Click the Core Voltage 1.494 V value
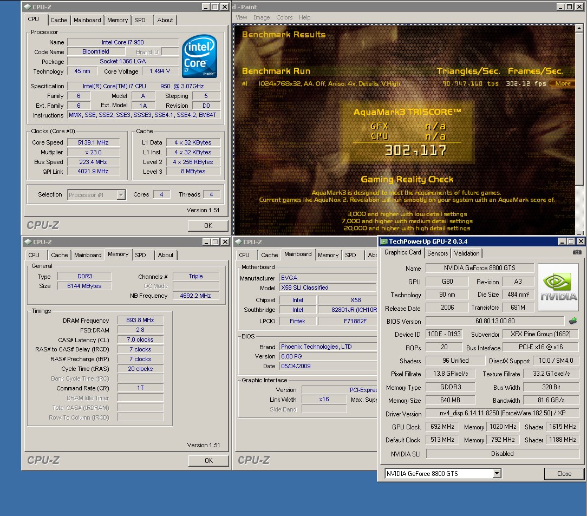 tap(160, 71)
